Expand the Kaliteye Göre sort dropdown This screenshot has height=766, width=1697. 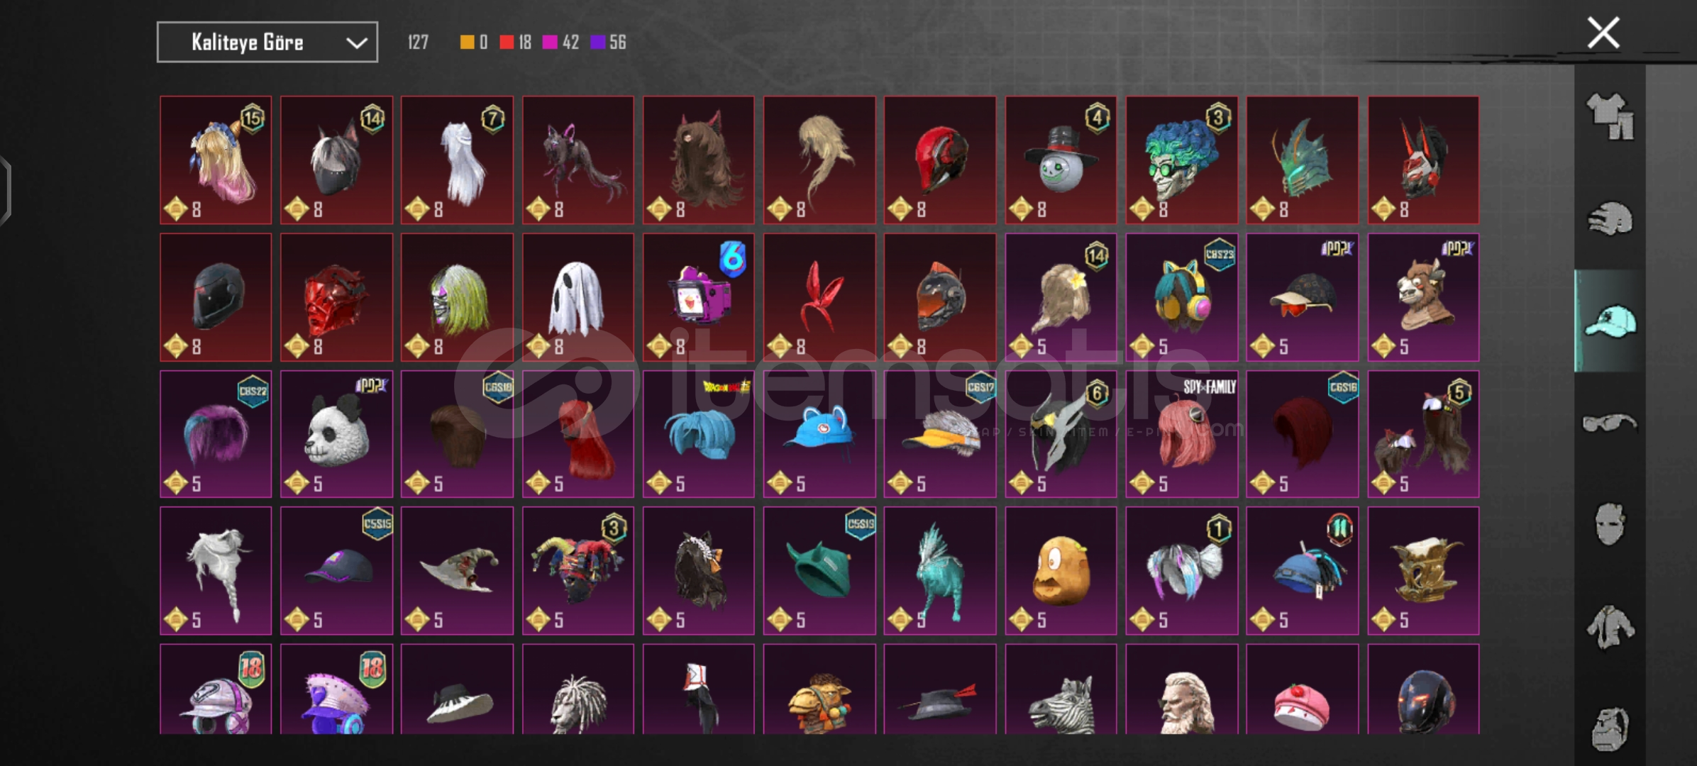[267, 43]
